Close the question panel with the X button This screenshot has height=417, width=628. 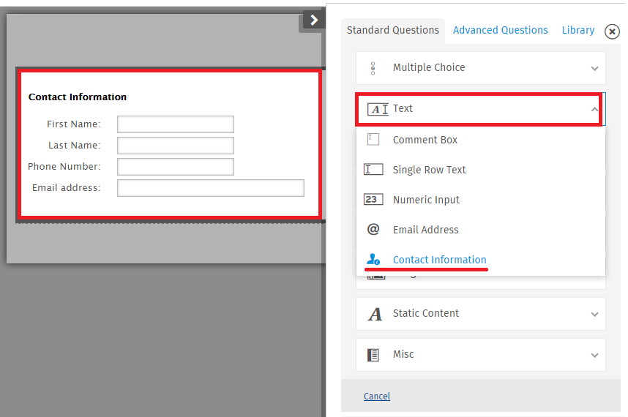pos(612,31)
